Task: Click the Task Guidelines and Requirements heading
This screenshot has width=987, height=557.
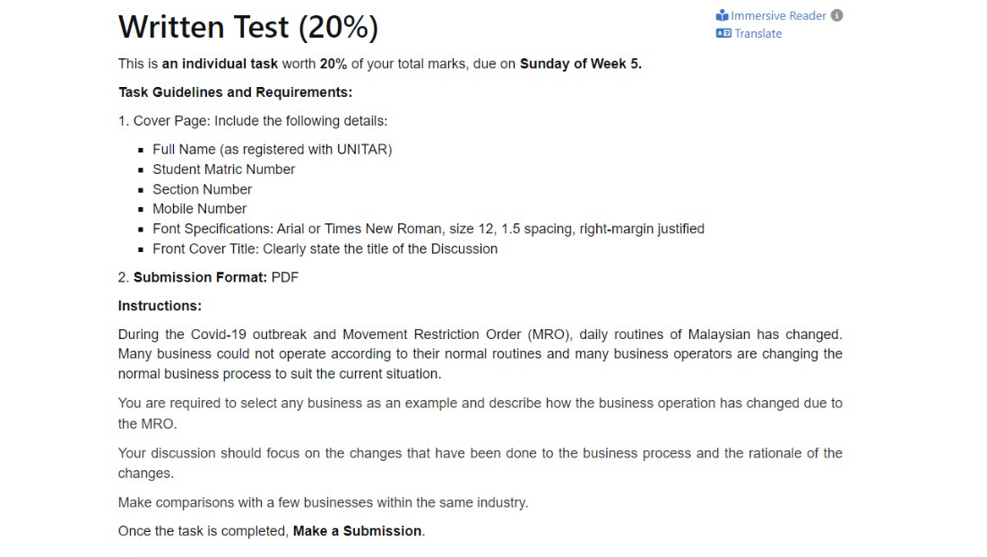Action: tap(234, 91)
